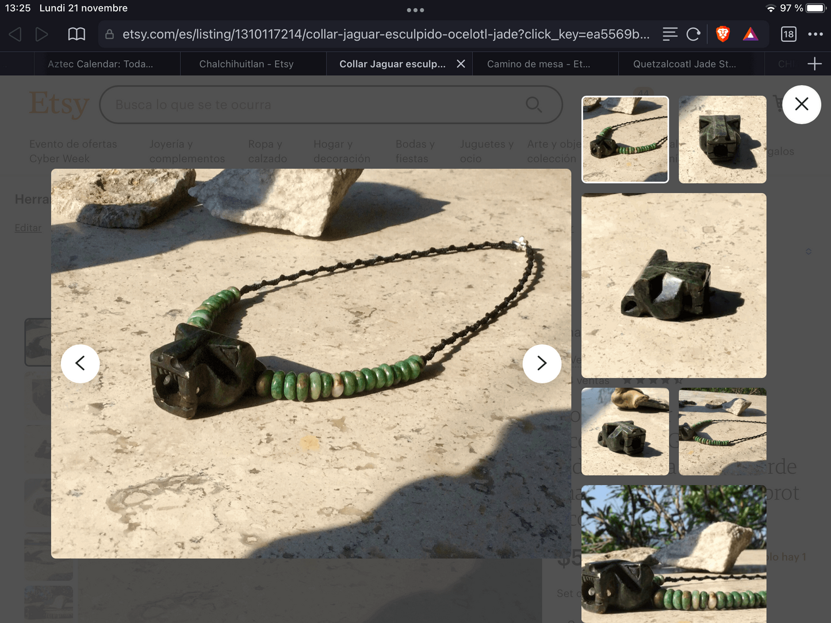Viewport: 831px width, 623px height.
Task: Add a new tab with plus icon
Action: click(815, 64)
